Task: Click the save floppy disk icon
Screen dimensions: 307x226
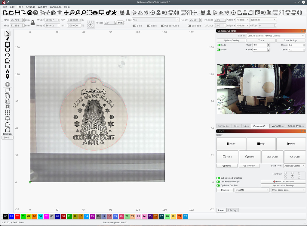Action: click(17, 13)
